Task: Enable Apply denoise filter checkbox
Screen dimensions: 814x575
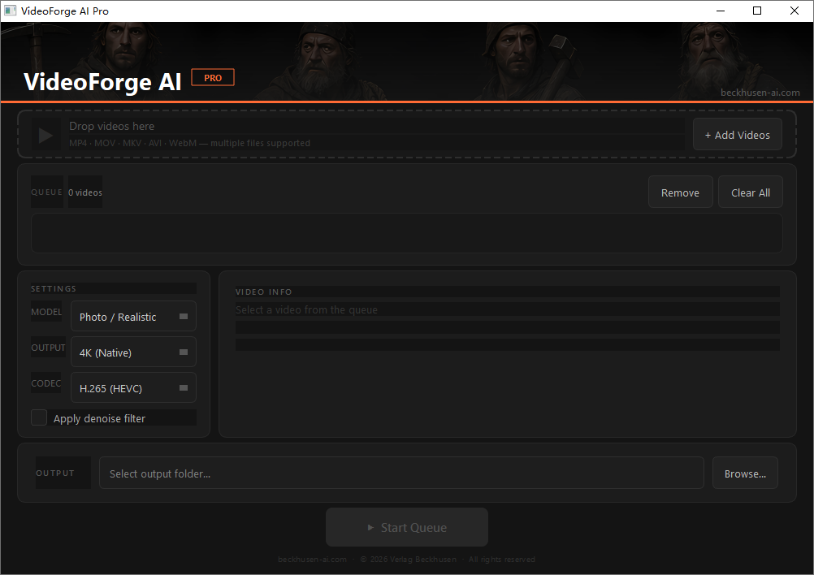Action: point(39,417)
